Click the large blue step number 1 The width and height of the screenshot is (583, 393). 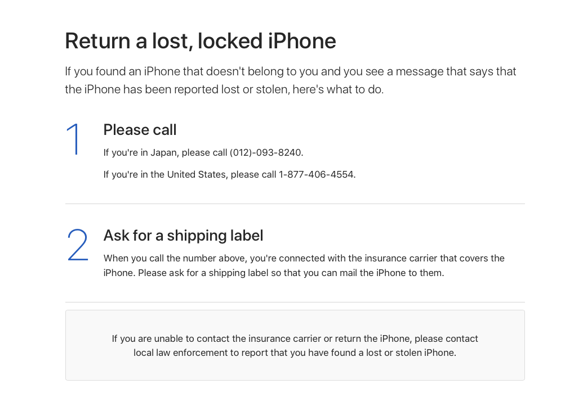pyautogui.click(x=74, y=139)
